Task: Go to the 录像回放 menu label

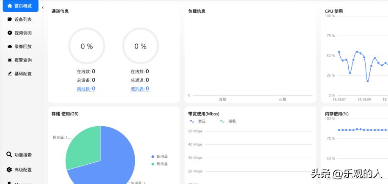Action: [x=23, y=46]
